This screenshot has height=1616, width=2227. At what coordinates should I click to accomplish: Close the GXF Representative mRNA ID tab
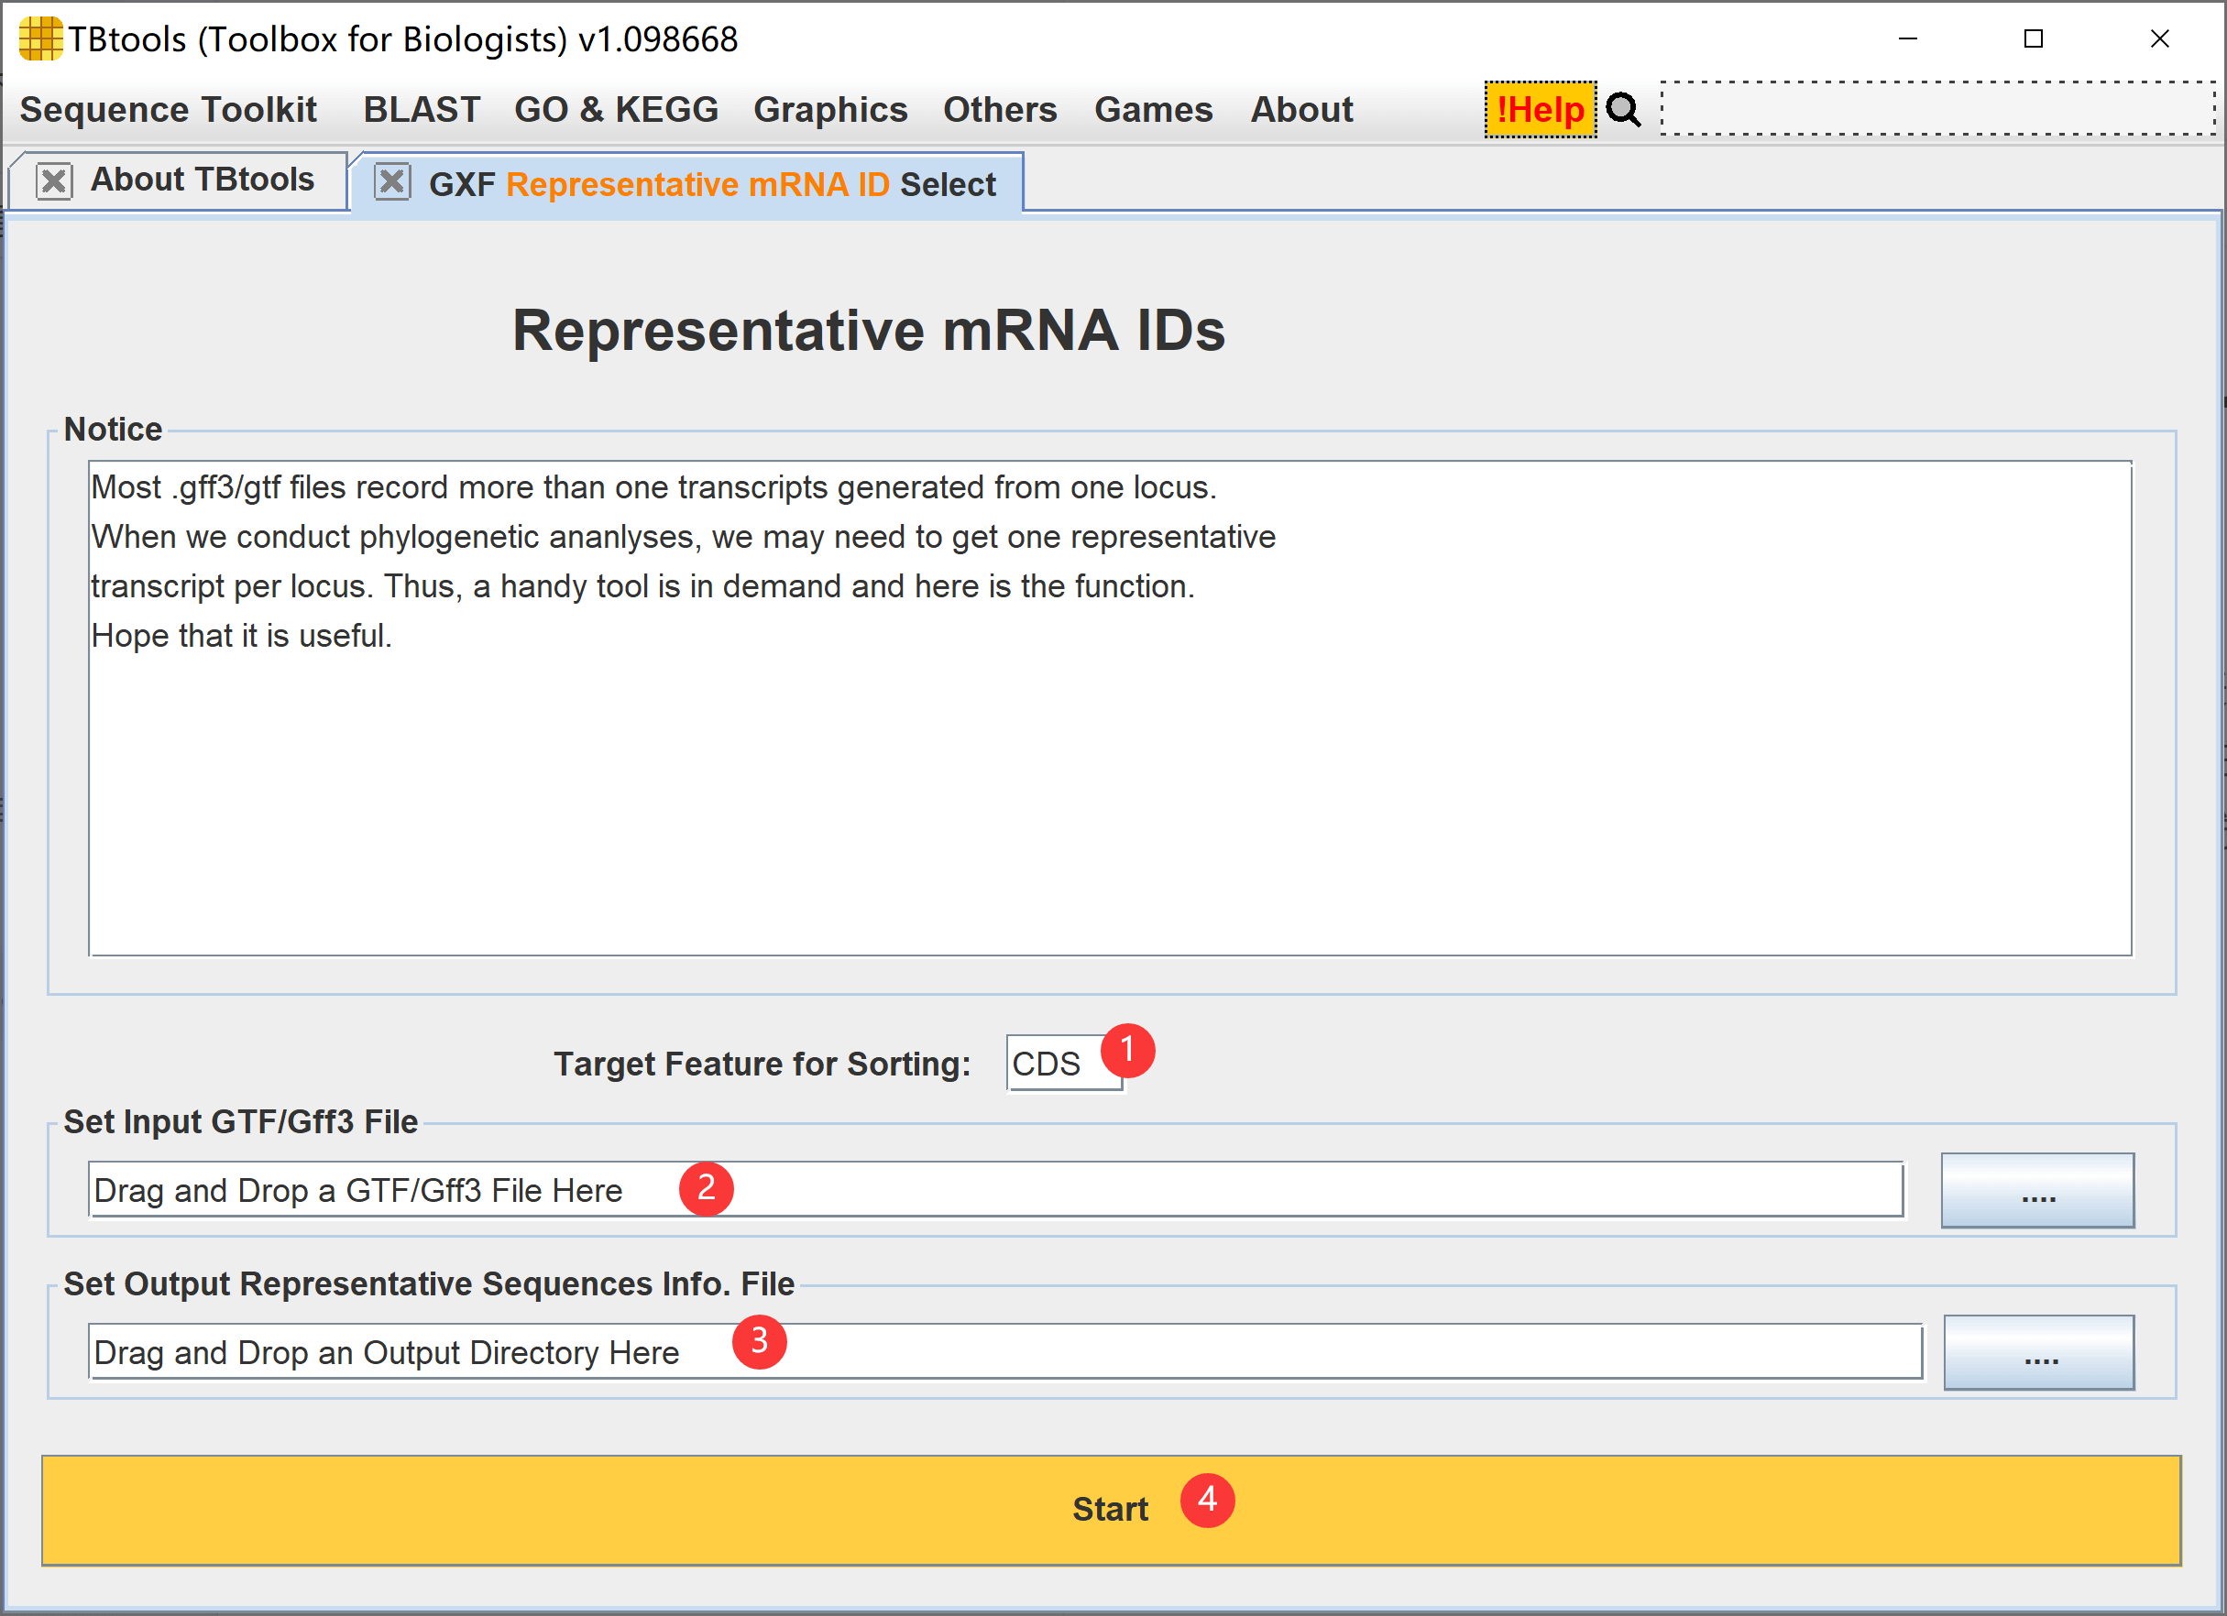[392, 181]
